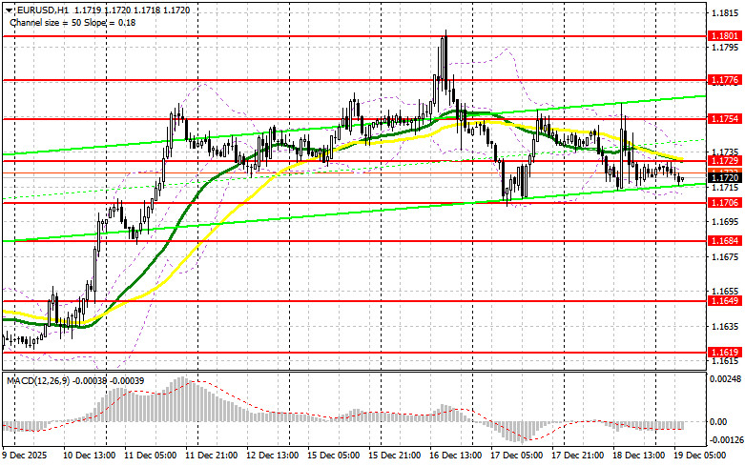Click the 16 Dec 13:00 time label
Screen dimensions: 745x466
click(x=456, y=456)
